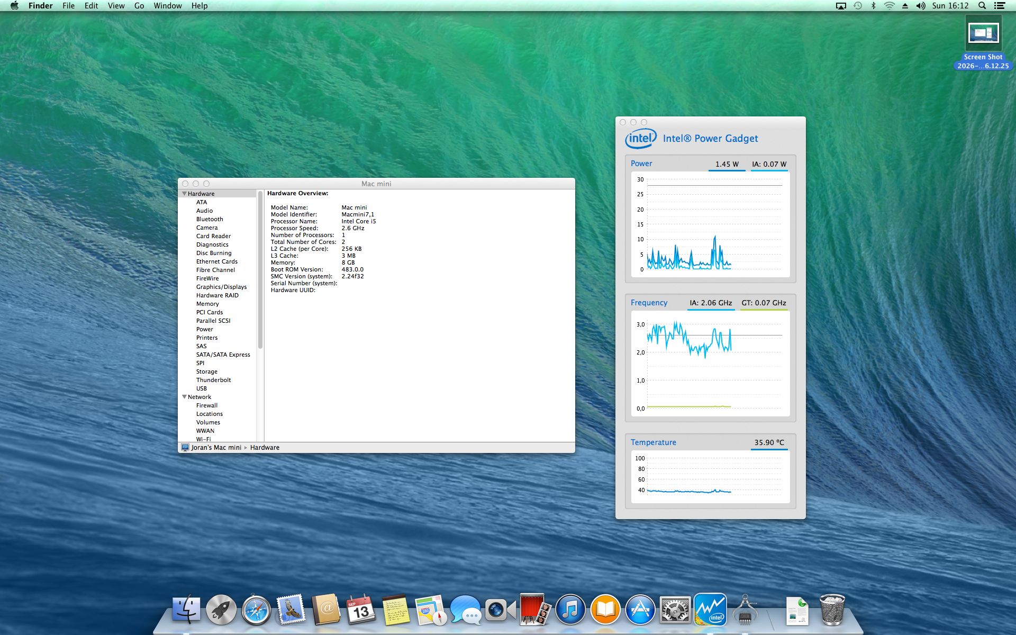Open iBooks orange book icon in dock
The width and height of the screenshot is (1016, 635).
(x=605, y=610)
